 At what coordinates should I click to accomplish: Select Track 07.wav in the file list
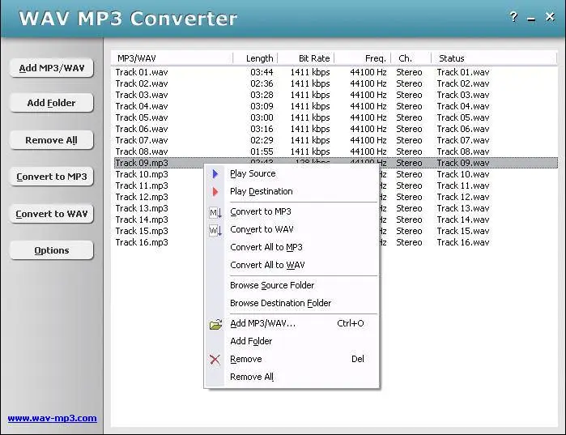142,140
